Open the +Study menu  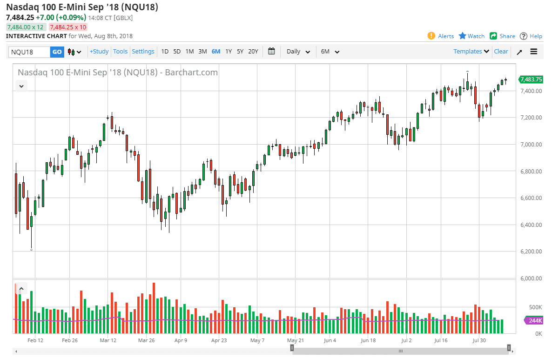(x=99, y=52)
